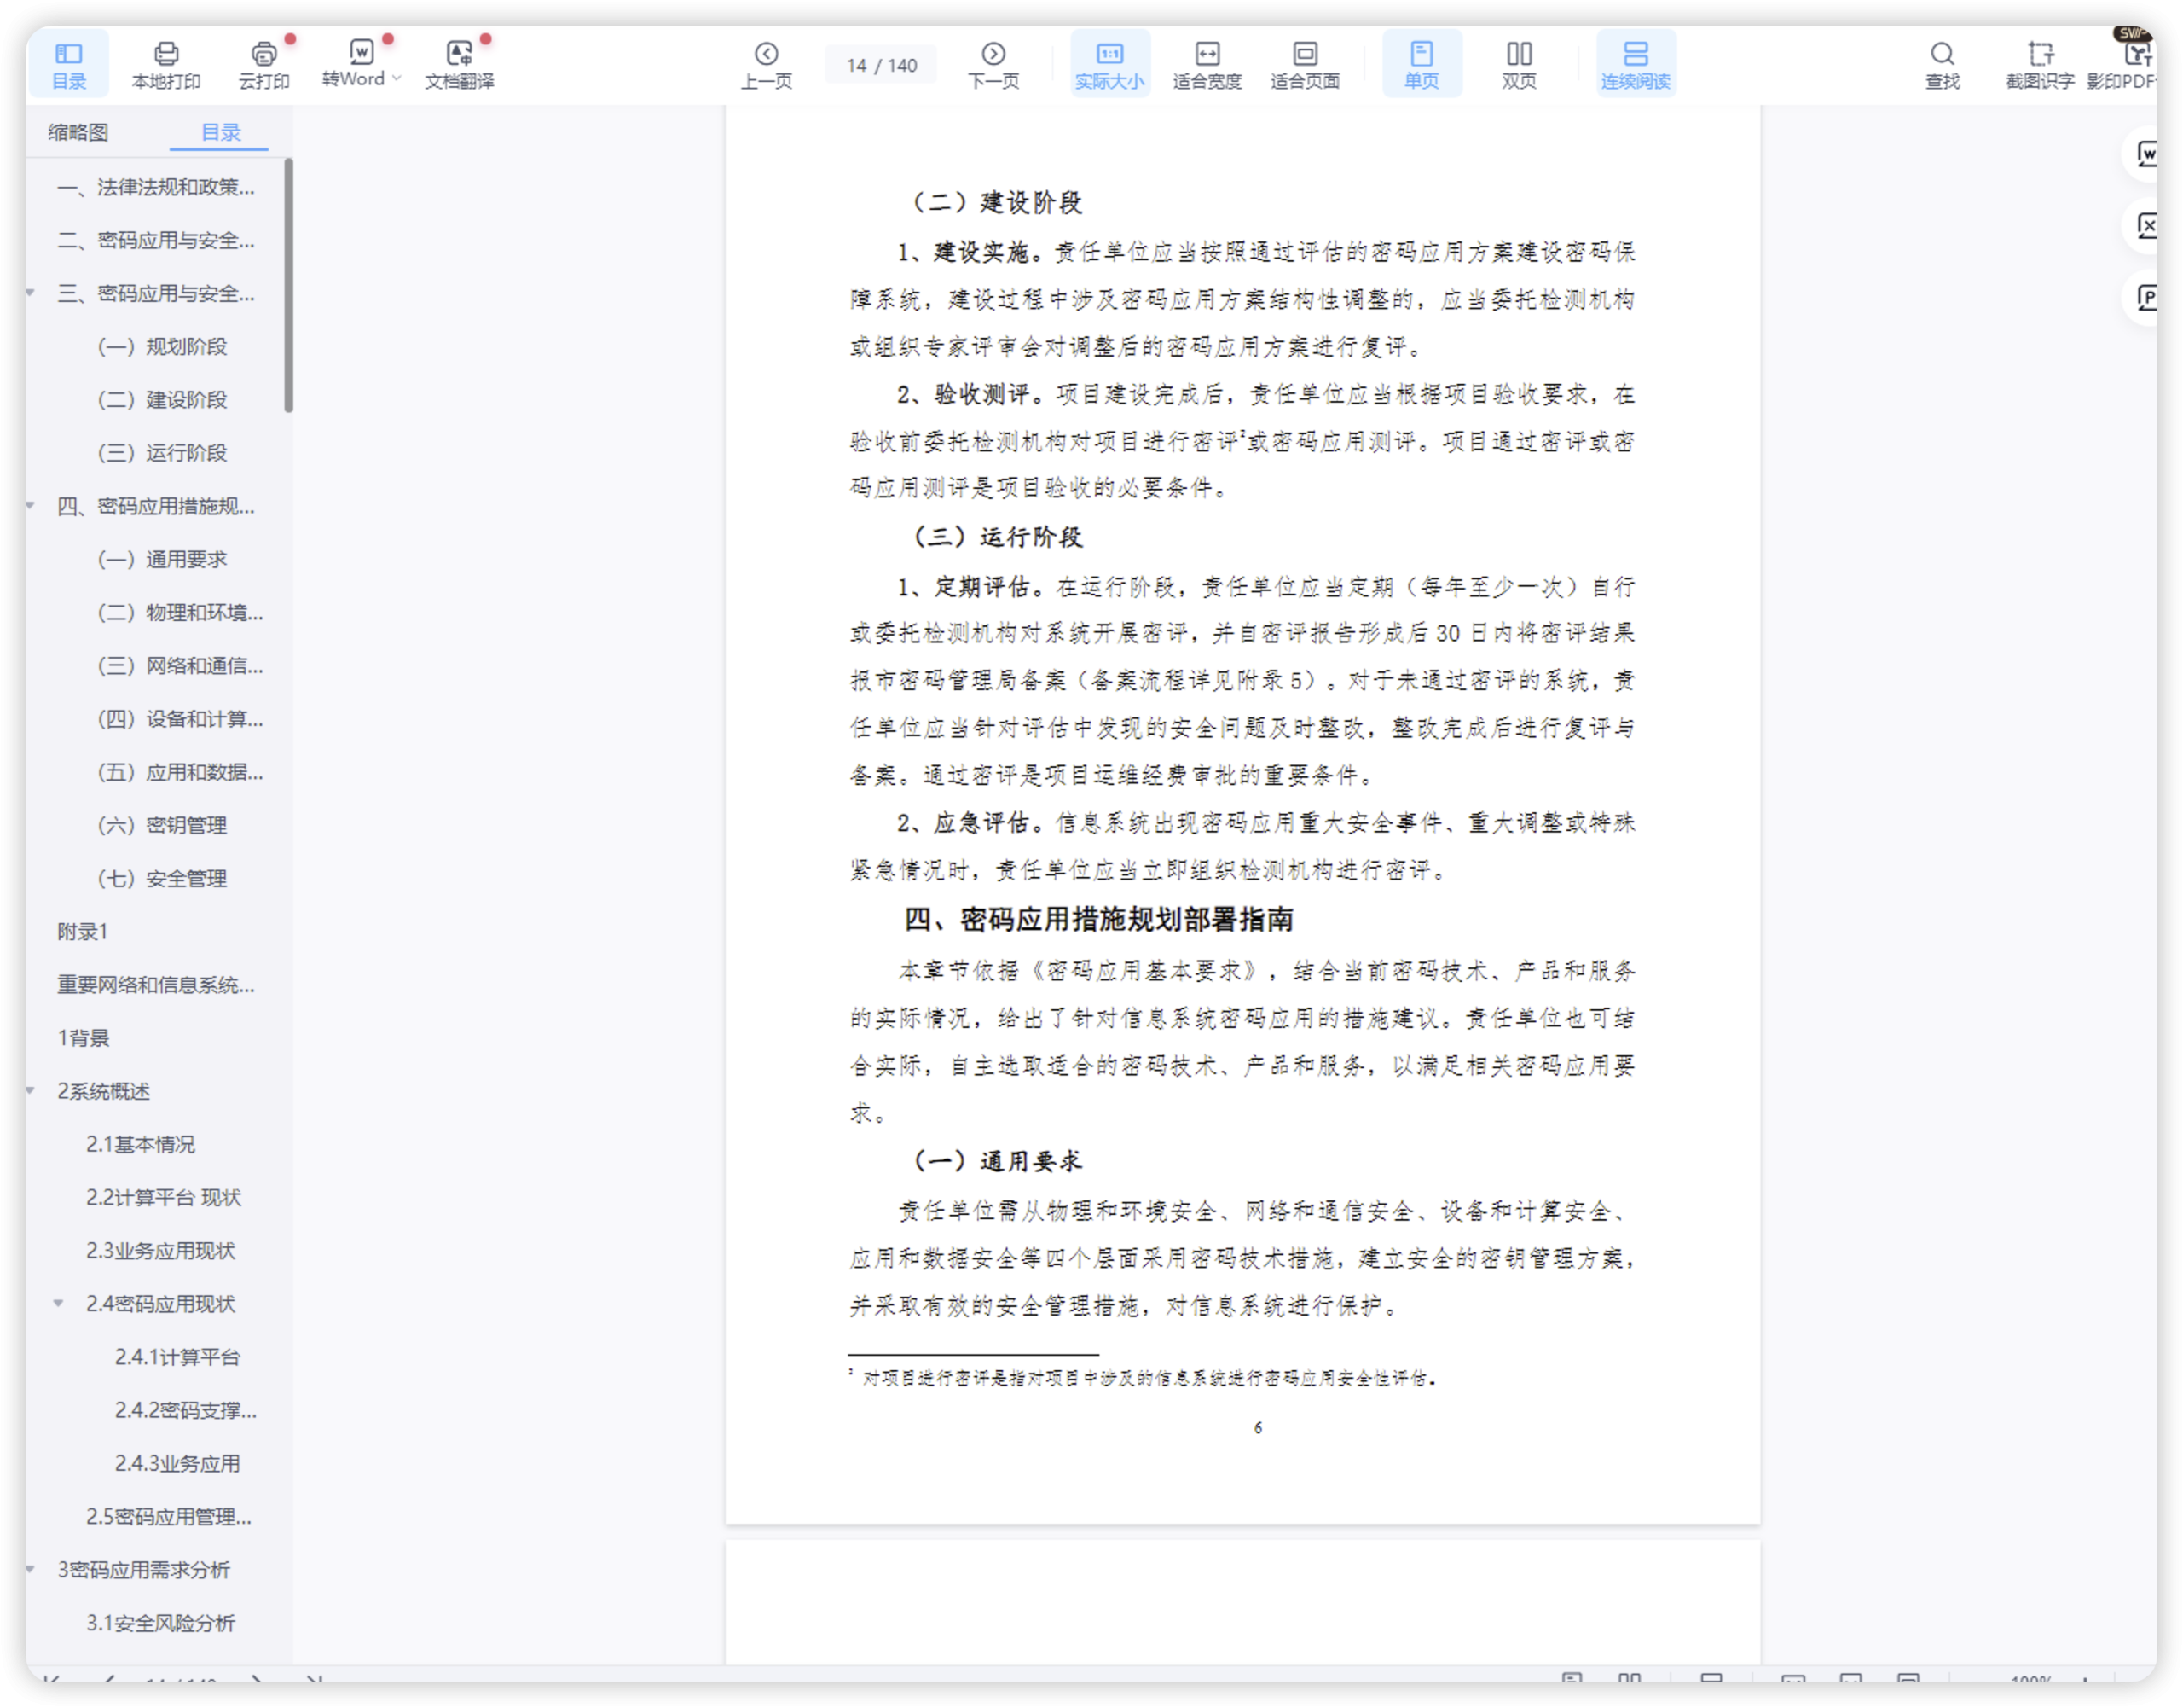Switch to the 缩略图 thumbnails tab

coord(77,131)
